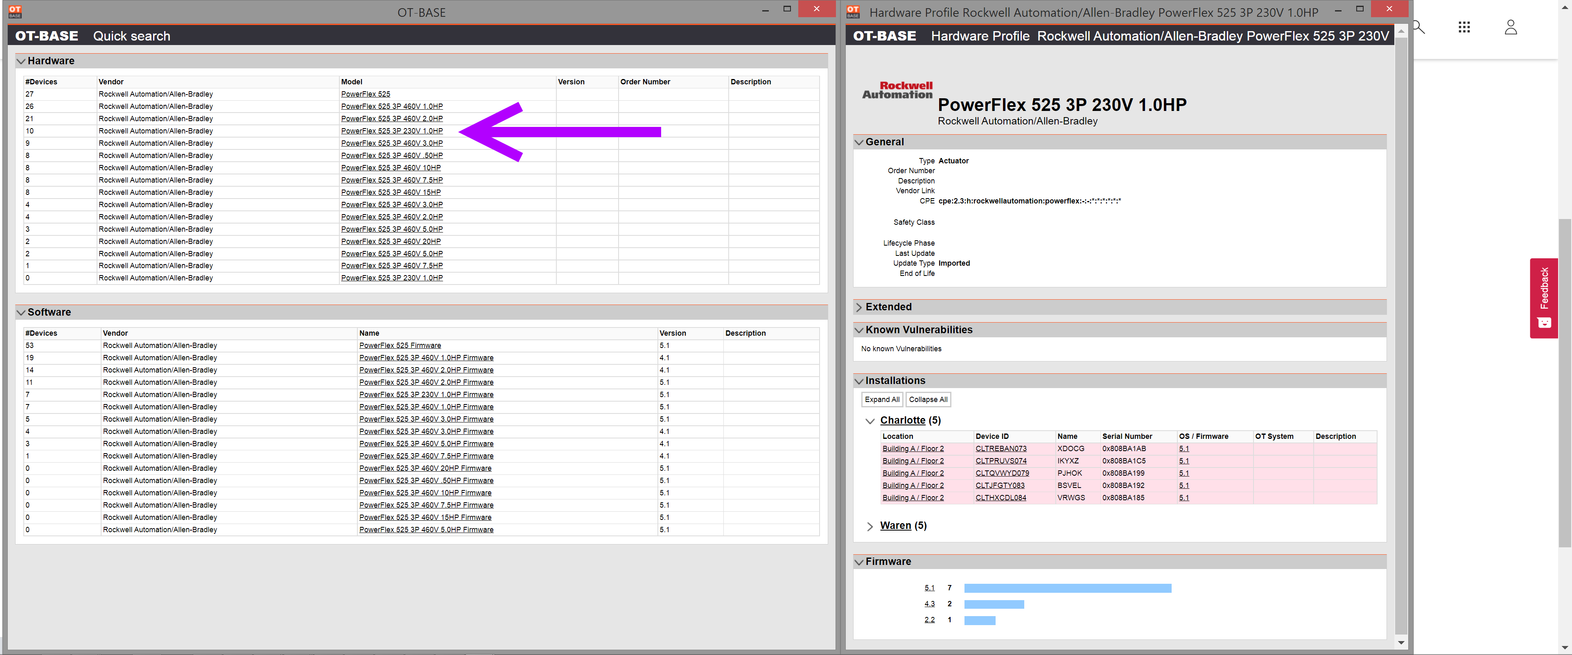The height and width of the screenshot is (655, 1572).
Task: Open PowerFlex 525 3P 230V 1.0HP Firmware link
Action: (x=426, y=394)
